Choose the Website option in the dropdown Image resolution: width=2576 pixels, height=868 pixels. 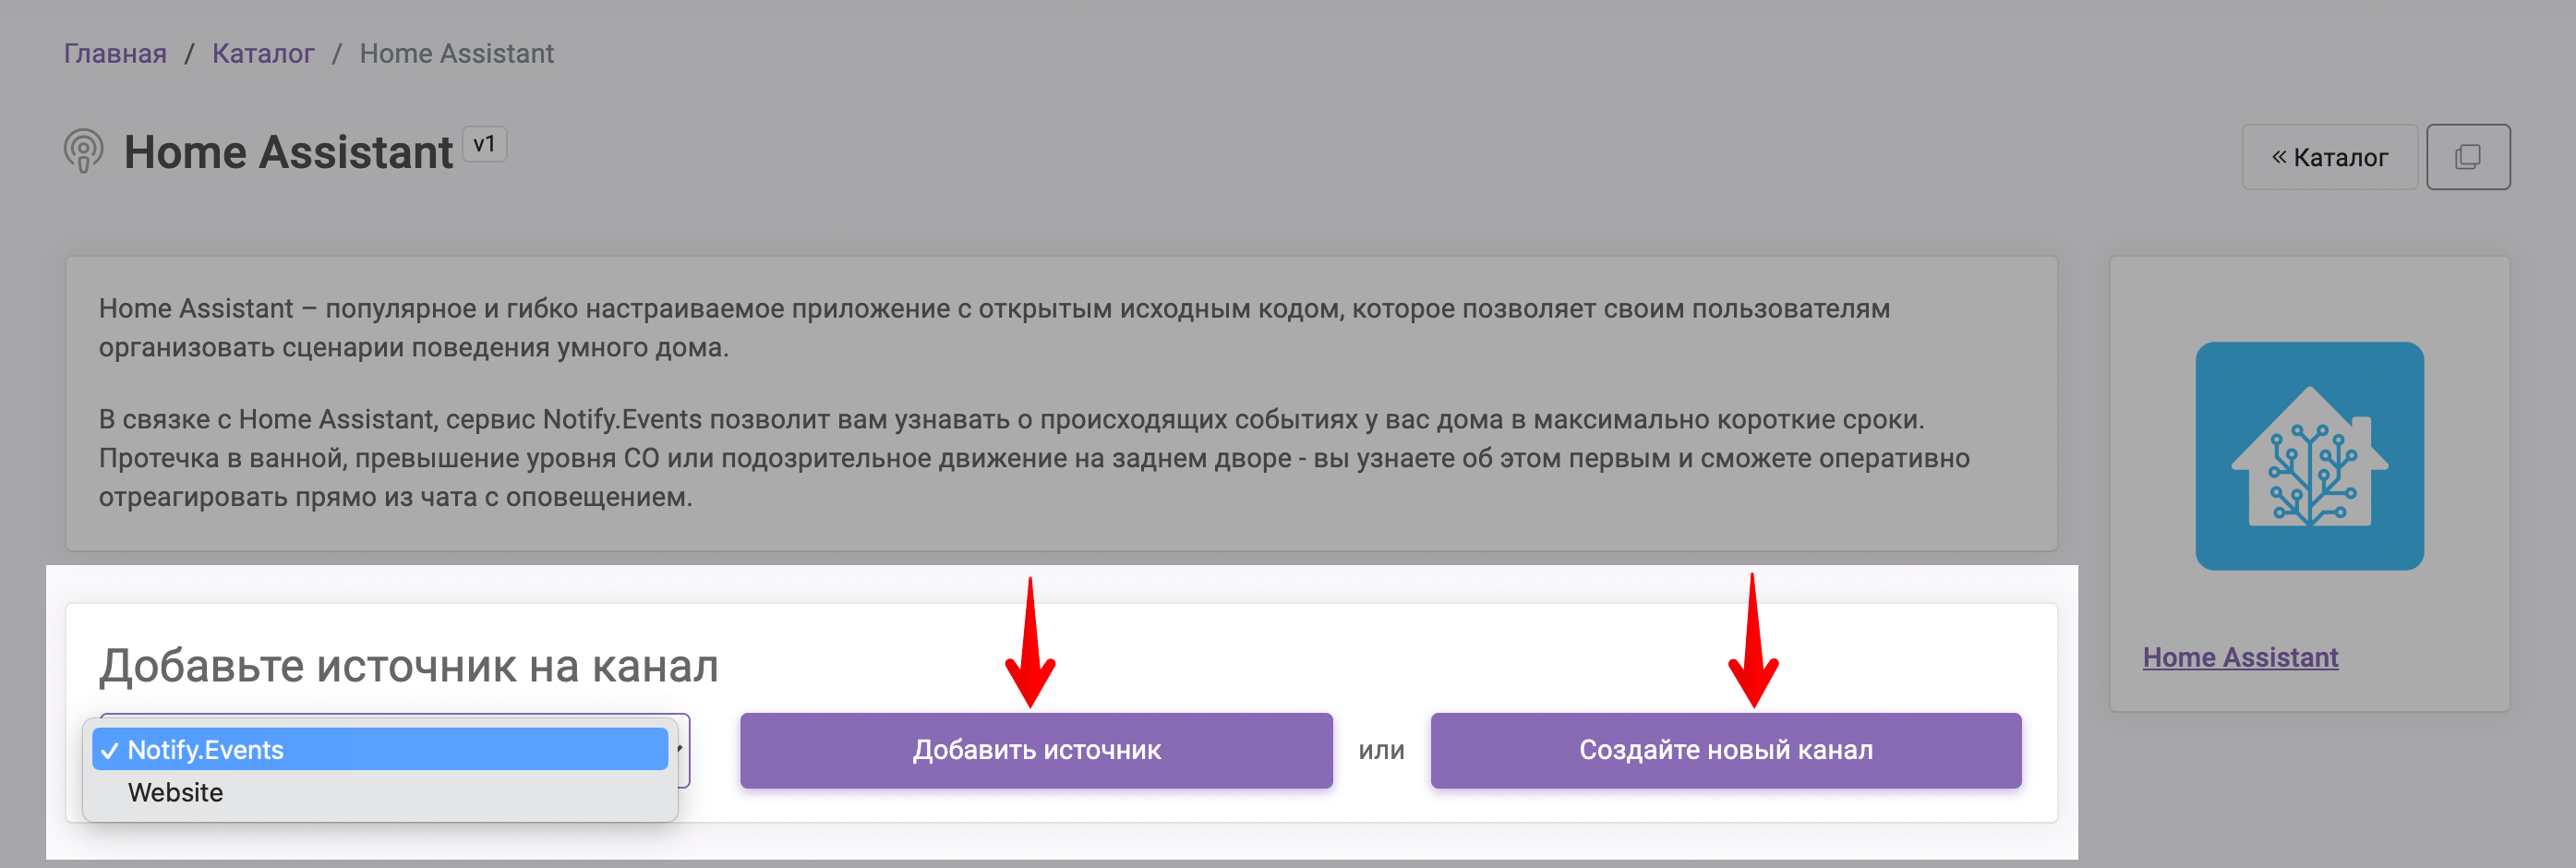coord(380,792)
